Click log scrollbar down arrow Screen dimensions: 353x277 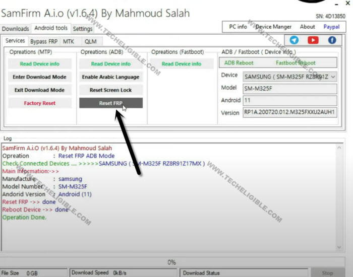[x=339, y=247]
